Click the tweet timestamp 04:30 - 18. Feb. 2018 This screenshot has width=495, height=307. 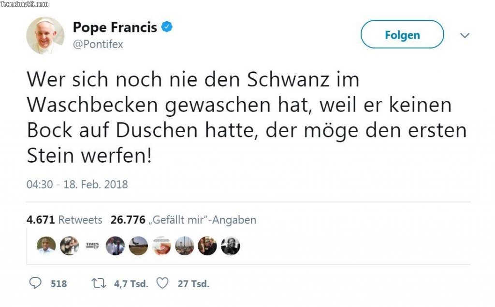tap(77, 184)
